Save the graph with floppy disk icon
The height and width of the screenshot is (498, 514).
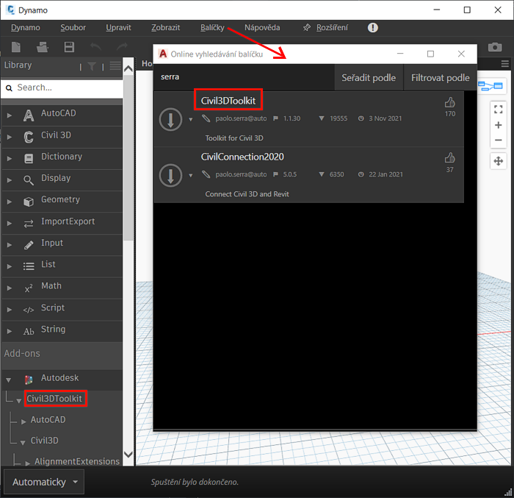pos(69,47)
